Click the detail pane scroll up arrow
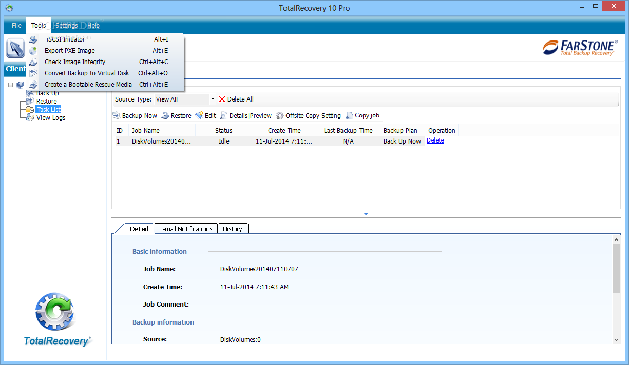This screenshot has height=365, width=629. click(617, 239)
